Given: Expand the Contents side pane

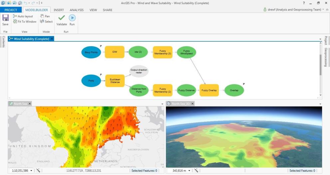Looking at the screenshot, I should pos(4,41).
